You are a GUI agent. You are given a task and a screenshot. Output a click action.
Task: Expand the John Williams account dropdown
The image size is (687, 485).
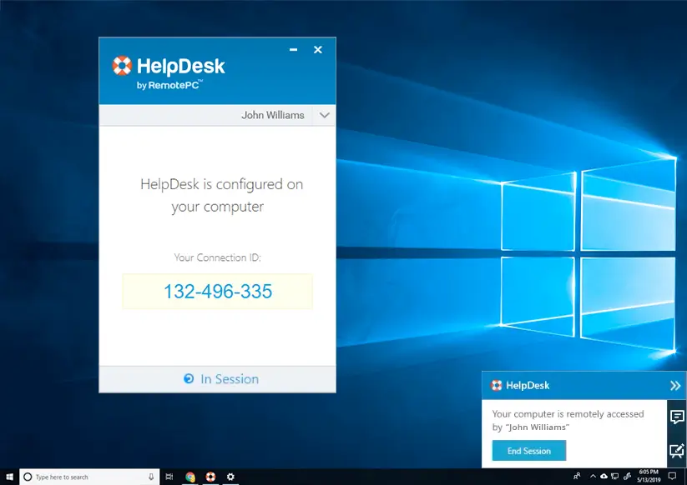pos(324,115)
